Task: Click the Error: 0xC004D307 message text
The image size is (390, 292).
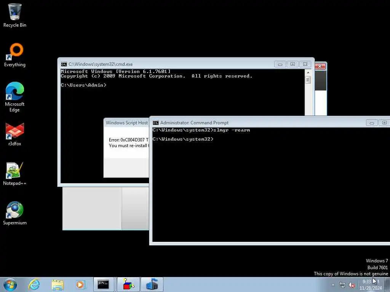Action: (129, 140)
